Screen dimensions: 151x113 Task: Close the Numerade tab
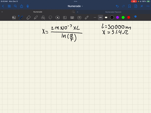pos(2,12)
